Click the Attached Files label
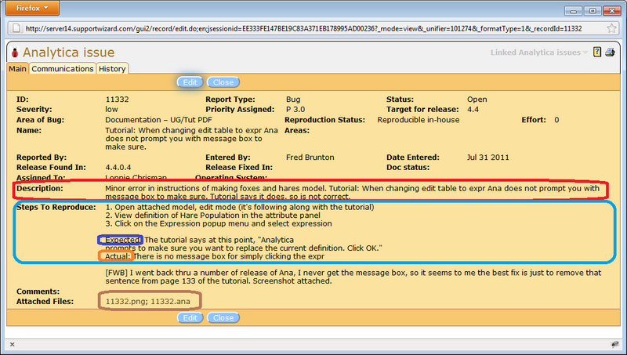 (x=45, y=302)
